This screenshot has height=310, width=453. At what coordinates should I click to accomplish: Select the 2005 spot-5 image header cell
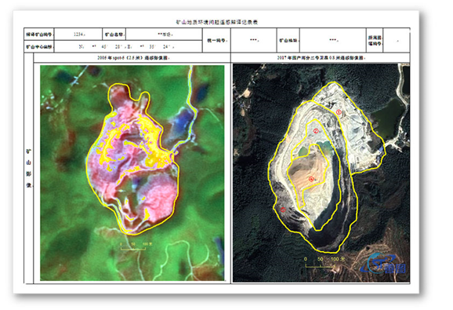pos(132,58)
